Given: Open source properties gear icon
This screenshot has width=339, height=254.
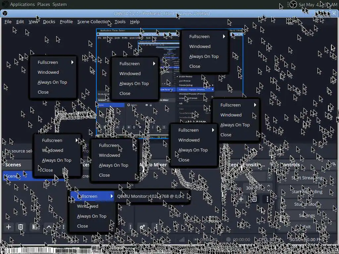Looking at the screenshot, I should [x=142, y=227].
